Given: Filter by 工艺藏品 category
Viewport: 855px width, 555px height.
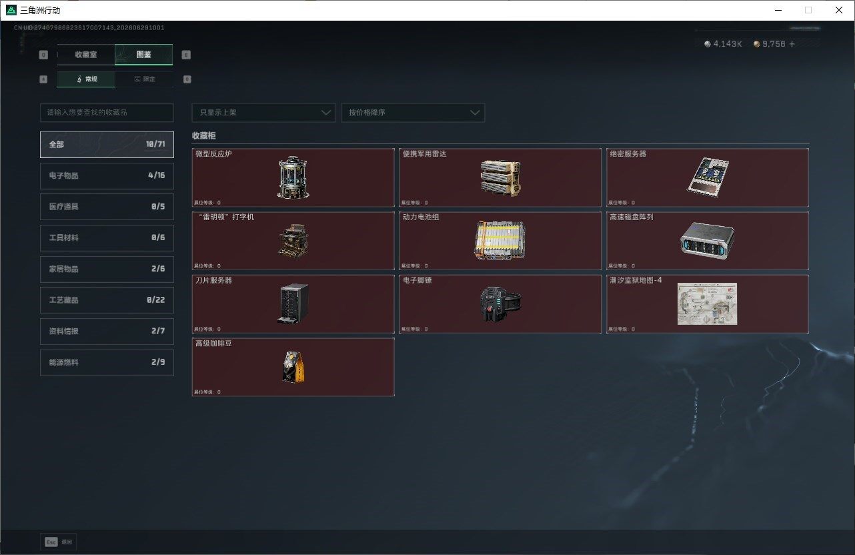Looking at the screenshot, I should pos(107,300).
